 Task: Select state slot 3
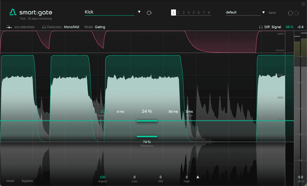[x=184, y=13]
